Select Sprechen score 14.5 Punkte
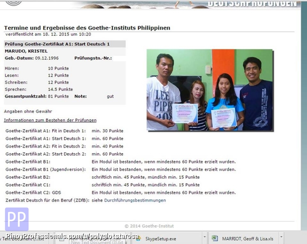This screenshot has width=307, height=244. tap(60, 89)
